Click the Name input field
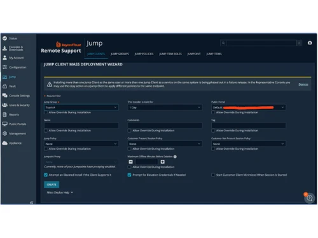This screenshot has height=238, width=318. pyautogui.click(x=81, y=126)
